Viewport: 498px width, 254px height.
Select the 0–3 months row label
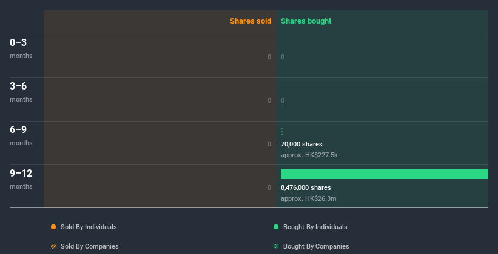click(20, 43)
